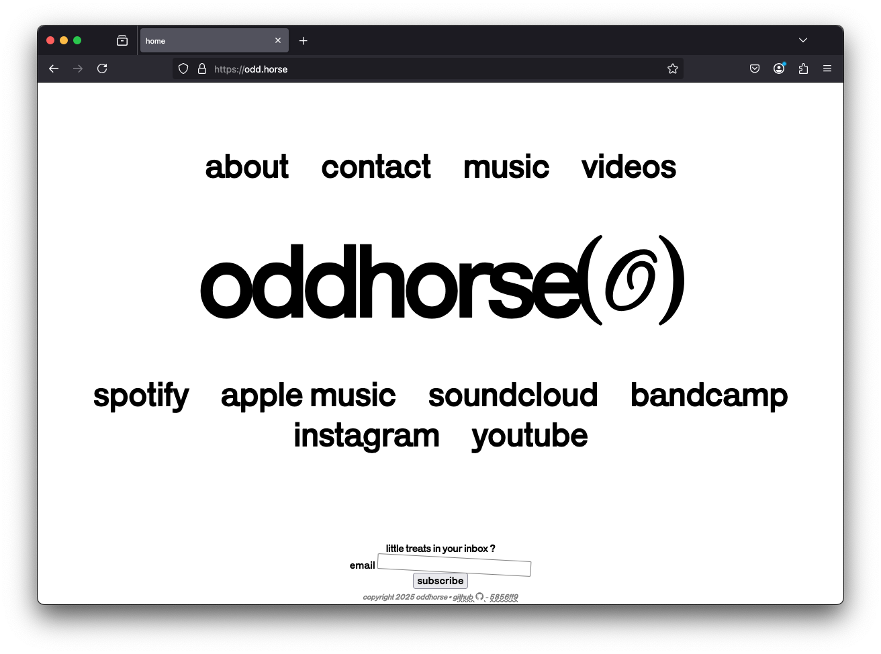Viewport: 881px width, 654px height.
Task: Visit the contact page
Action: (375, 167)
